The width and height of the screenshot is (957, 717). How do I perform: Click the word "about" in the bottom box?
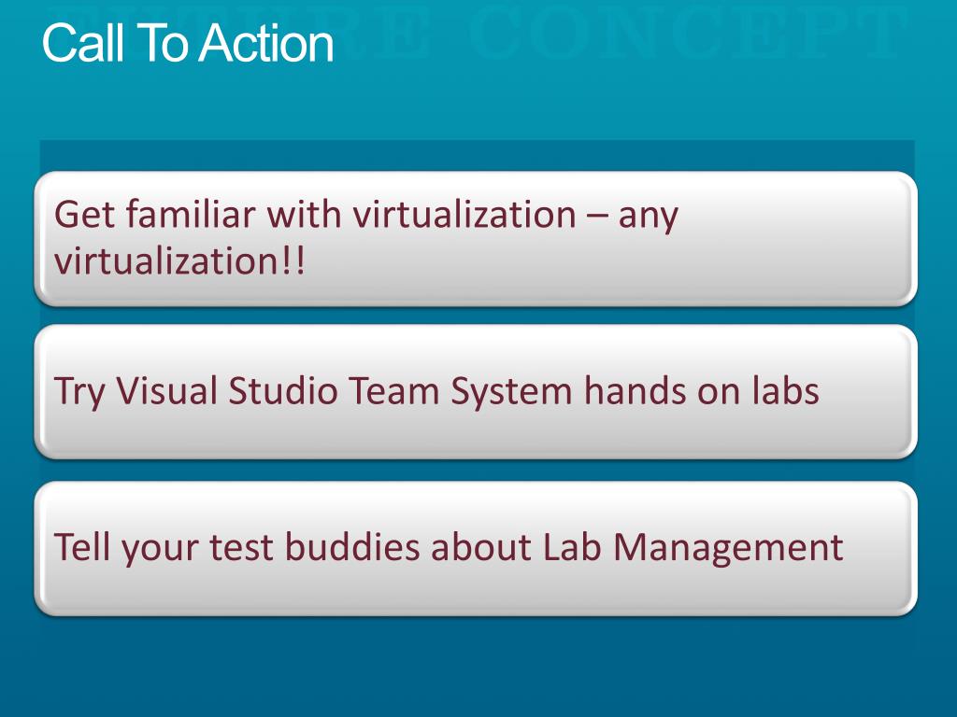pyautogui.click(x=481, y=546)
